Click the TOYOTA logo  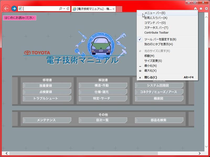37,53
